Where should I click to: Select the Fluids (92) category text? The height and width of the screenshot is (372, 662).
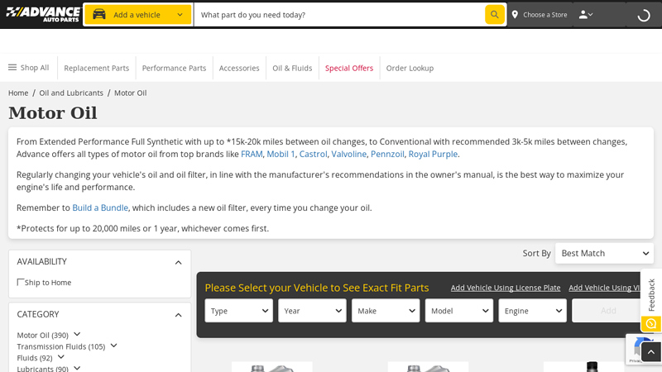(x=35, y=358)
